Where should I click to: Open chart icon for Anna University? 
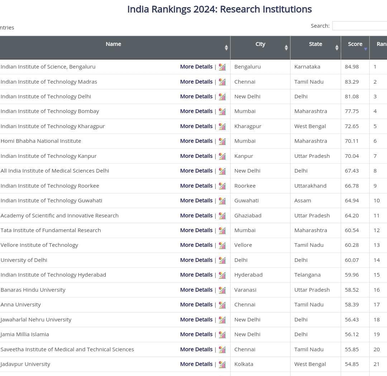(222, 305)
